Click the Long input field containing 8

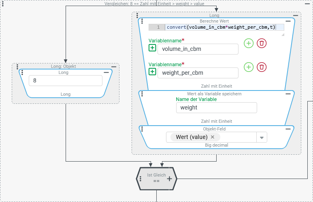point(66,80)
